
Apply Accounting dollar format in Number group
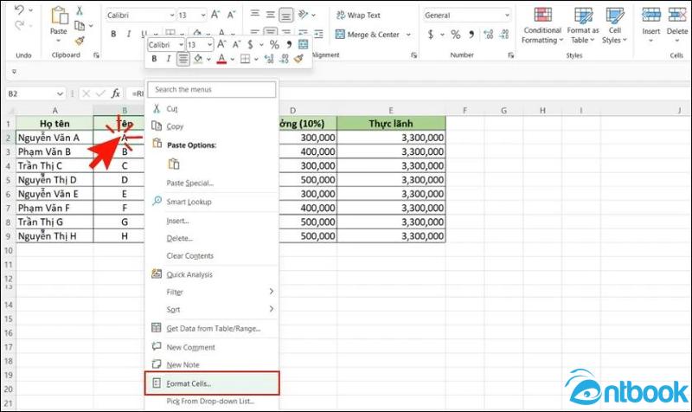tap(431, 34)
